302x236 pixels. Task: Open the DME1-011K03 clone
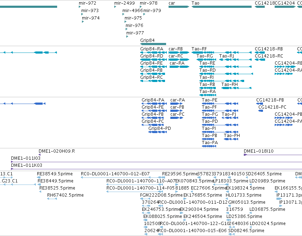tap(157, 169)
